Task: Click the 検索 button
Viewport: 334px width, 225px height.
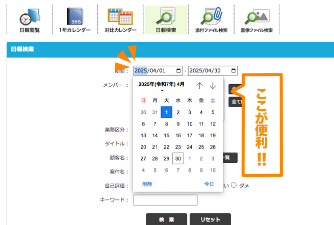Action: 166,219
